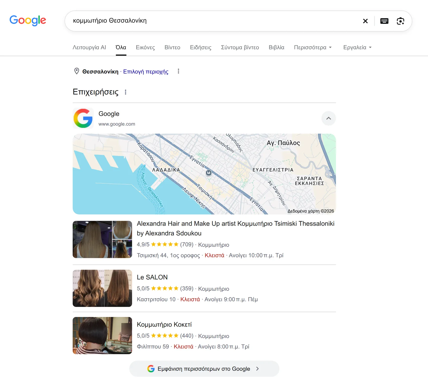Screen dimensions: 428x382
Task: Click Εμφάνιση περισσότερων στο Google button
Action: coord(204,369)
